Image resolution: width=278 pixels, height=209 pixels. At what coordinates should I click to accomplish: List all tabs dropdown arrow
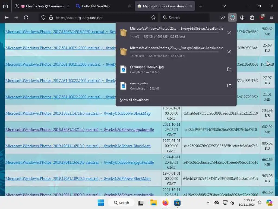click(x=224, y=6)
